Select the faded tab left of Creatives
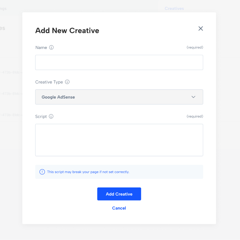 pyautogui.click(x=3, y=9)
